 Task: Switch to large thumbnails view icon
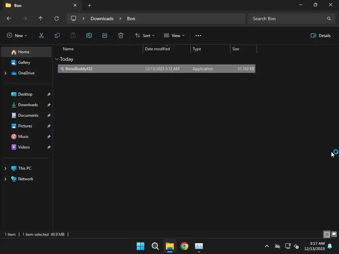click(x=334, y=234)
